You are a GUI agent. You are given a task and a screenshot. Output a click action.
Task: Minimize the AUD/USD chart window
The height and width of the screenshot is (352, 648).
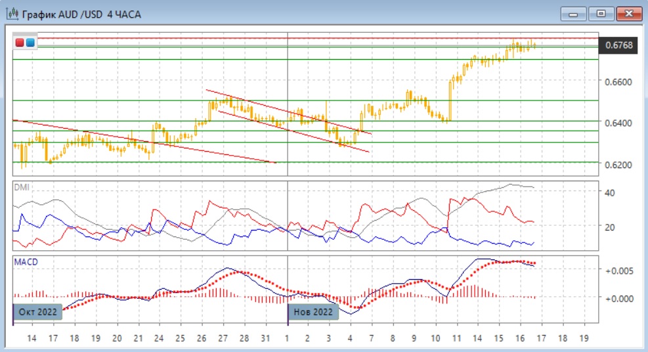(x=574, y=13)
